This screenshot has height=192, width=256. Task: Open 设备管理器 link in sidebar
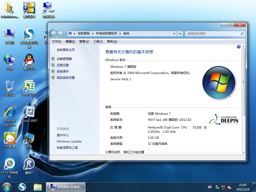click(64, 59)
